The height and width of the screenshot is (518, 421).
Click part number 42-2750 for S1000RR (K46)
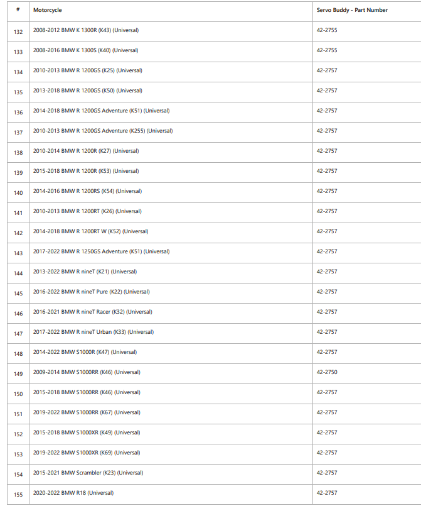327,372
